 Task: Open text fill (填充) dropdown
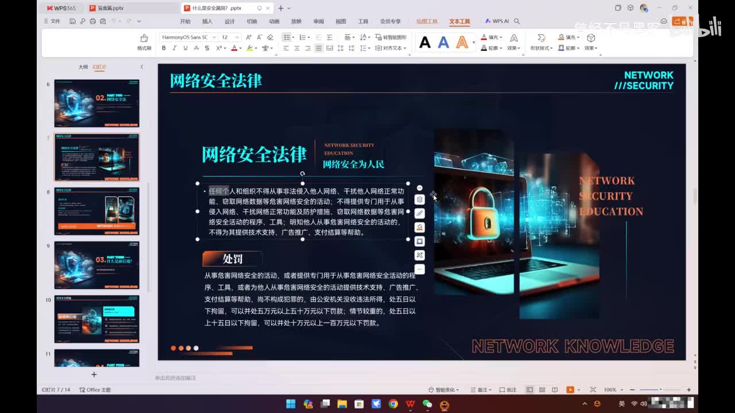[492, 37]
